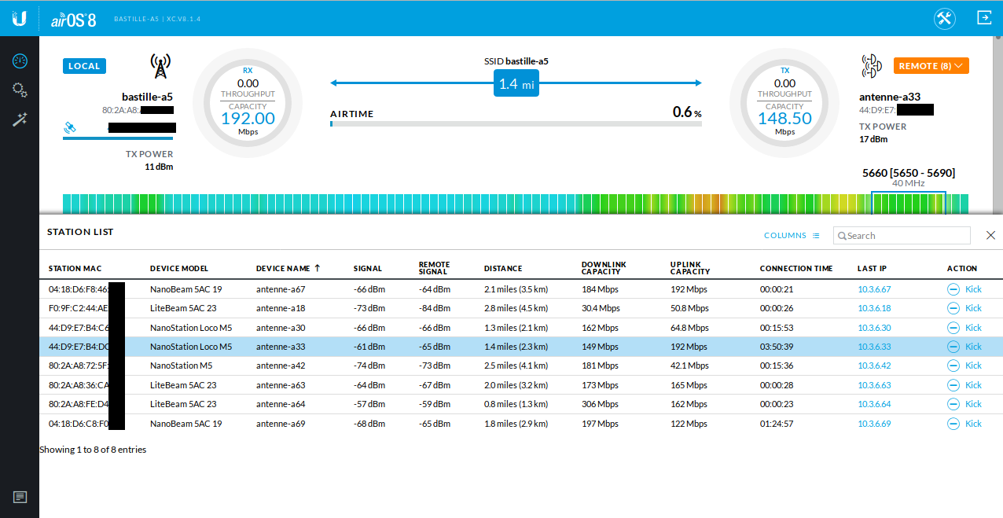Expand the REMOTE (8) dropdown
This screenshot has width=1003, height=518.
[x=931, y=66]
